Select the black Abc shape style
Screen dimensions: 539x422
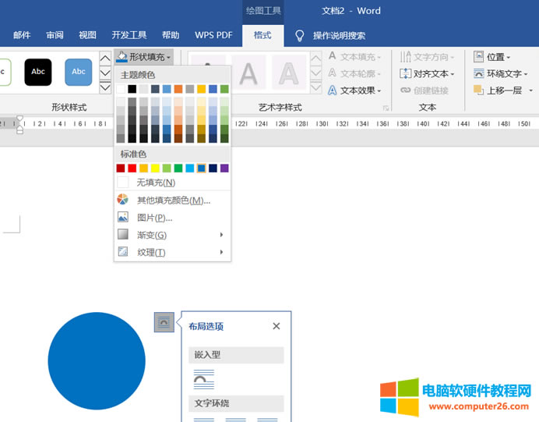click(x=38, y=72)
